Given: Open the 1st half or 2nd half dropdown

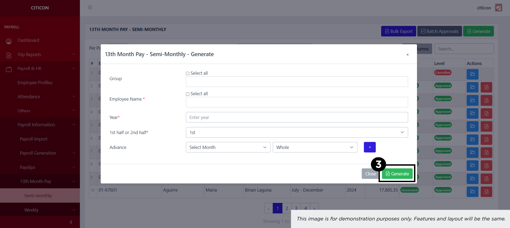Looking at the screenshot, I should coord(297,132).
